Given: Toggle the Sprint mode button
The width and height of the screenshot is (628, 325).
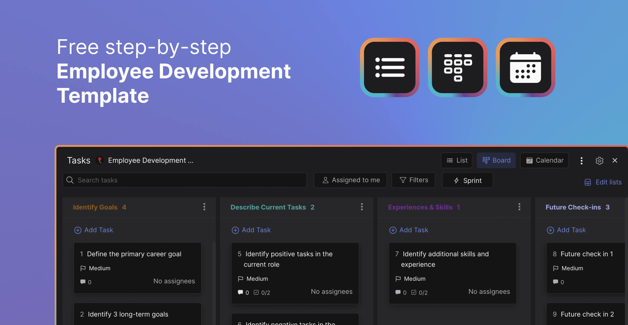Looking at the screenshot, I should tap(467, 180).
